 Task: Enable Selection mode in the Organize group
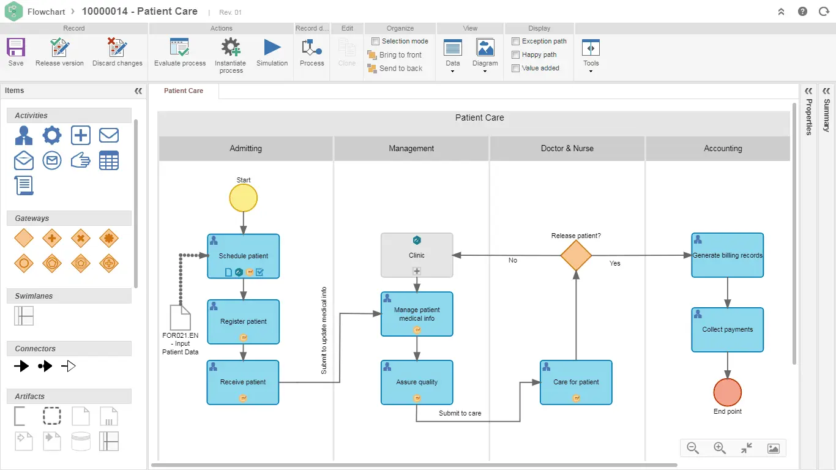pyautogui.click(x=375, y=41)
